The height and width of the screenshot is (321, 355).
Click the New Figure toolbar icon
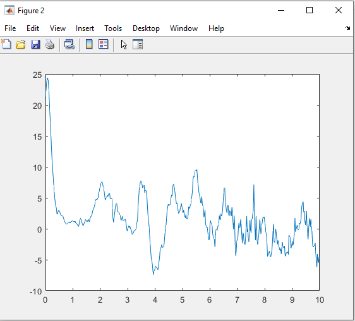(6, 44)
